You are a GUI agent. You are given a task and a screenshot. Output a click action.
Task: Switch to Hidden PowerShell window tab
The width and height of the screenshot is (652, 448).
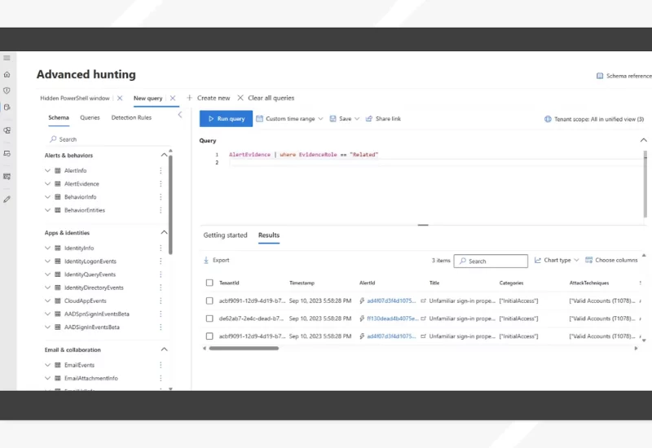point(75,98)
